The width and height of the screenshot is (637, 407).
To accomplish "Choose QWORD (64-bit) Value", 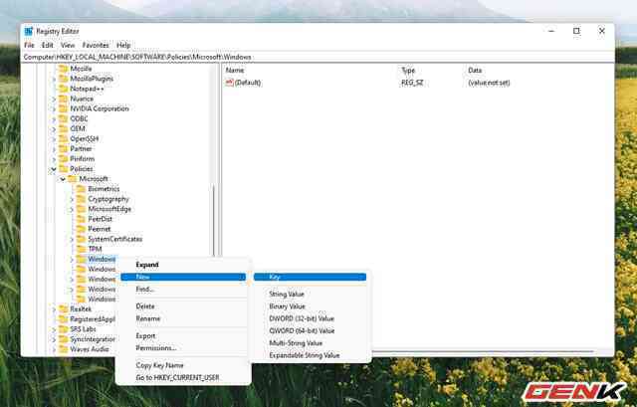I will (x=310, y=330).
